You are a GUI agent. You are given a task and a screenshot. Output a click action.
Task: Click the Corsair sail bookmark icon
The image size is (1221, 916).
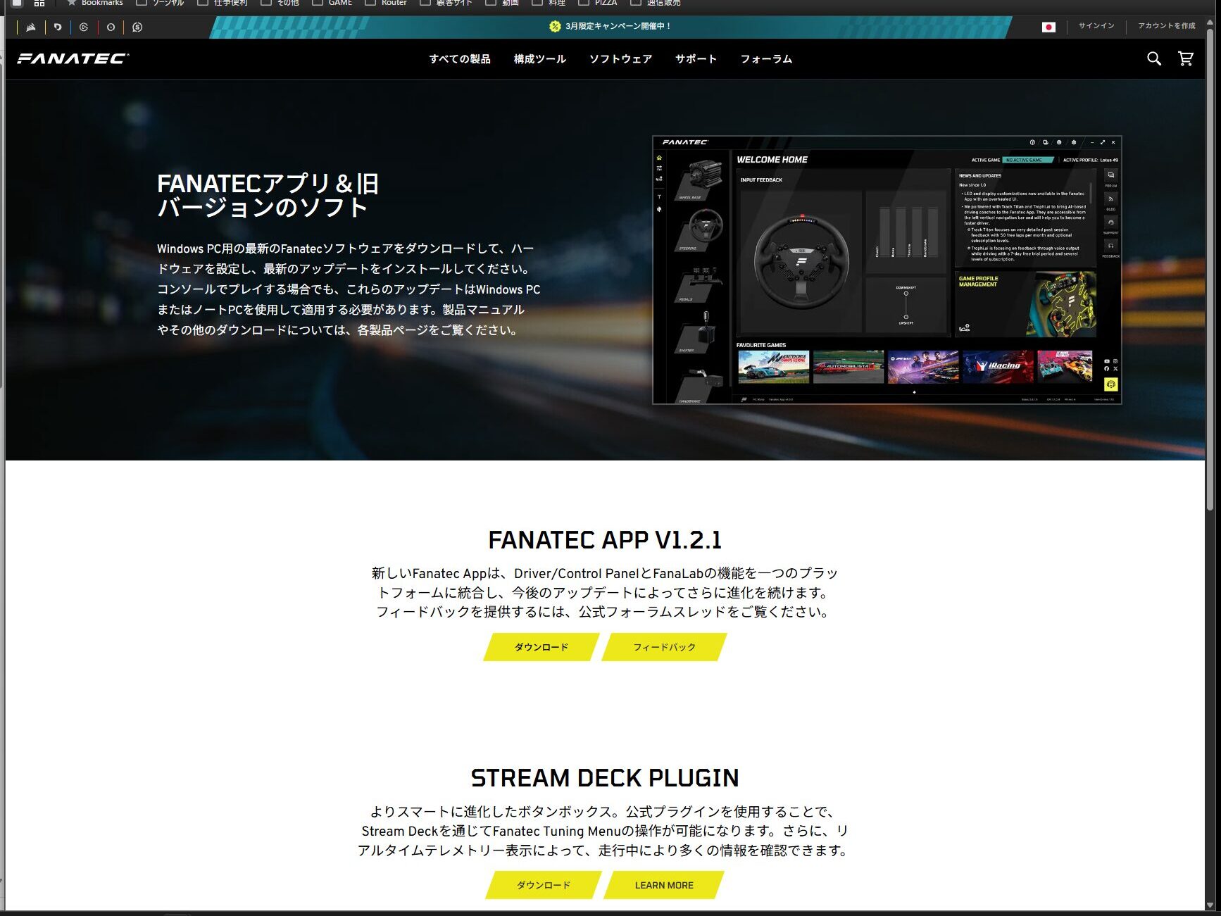[x=31, y=27]
